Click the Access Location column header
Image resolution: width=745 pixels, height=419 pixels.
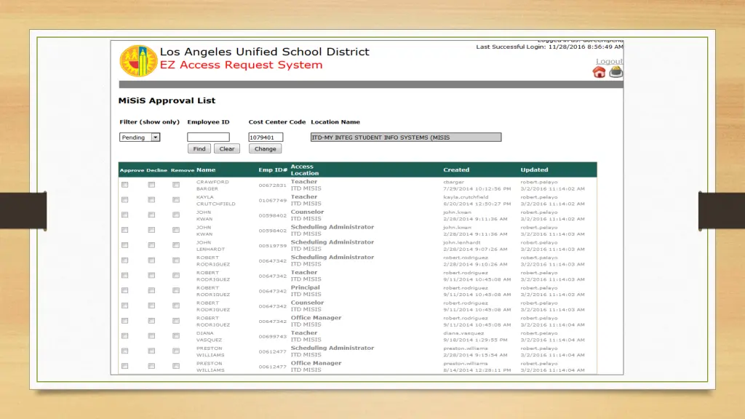tap(305, 169)
